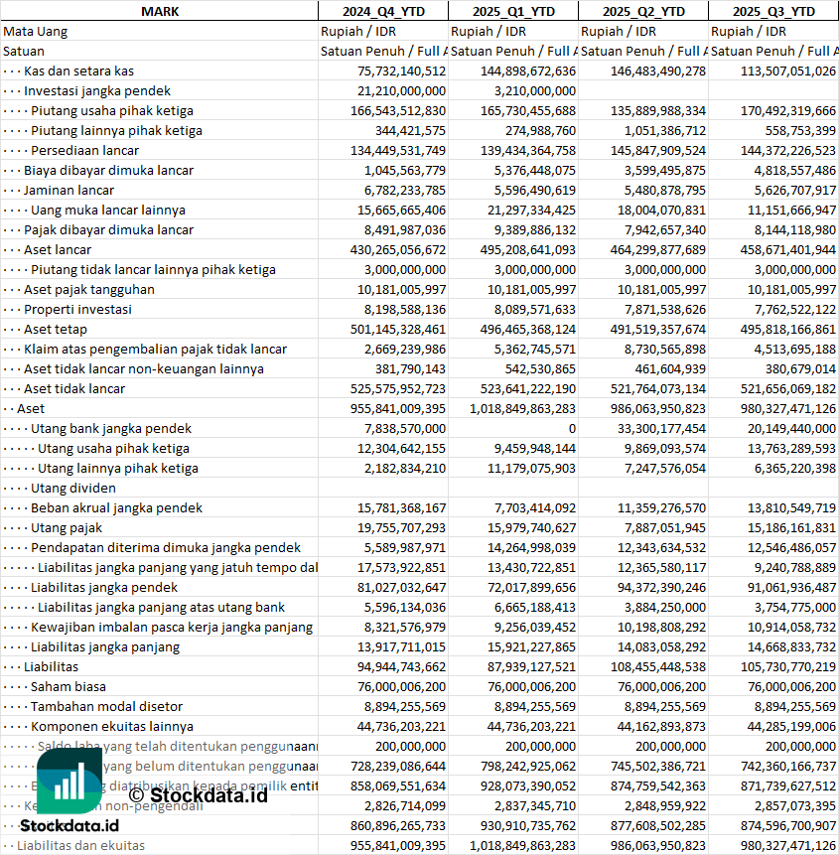Select Liabilitas jangka pendek row label
This screenshot has height=855, width=839.
coord(103,588)
